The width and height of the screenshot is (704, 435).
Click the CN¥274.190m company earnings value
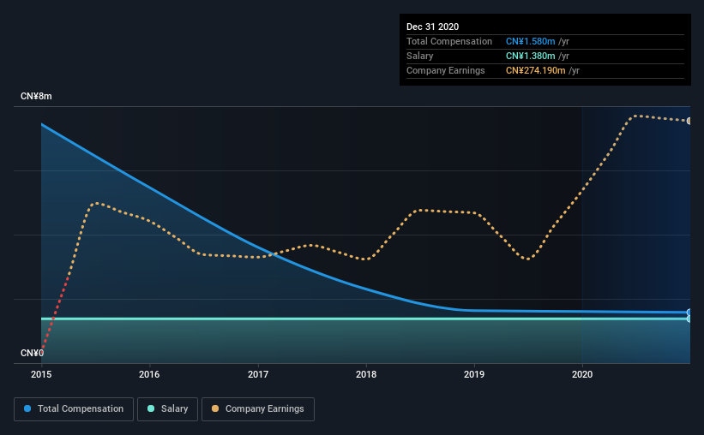point(535,70)
